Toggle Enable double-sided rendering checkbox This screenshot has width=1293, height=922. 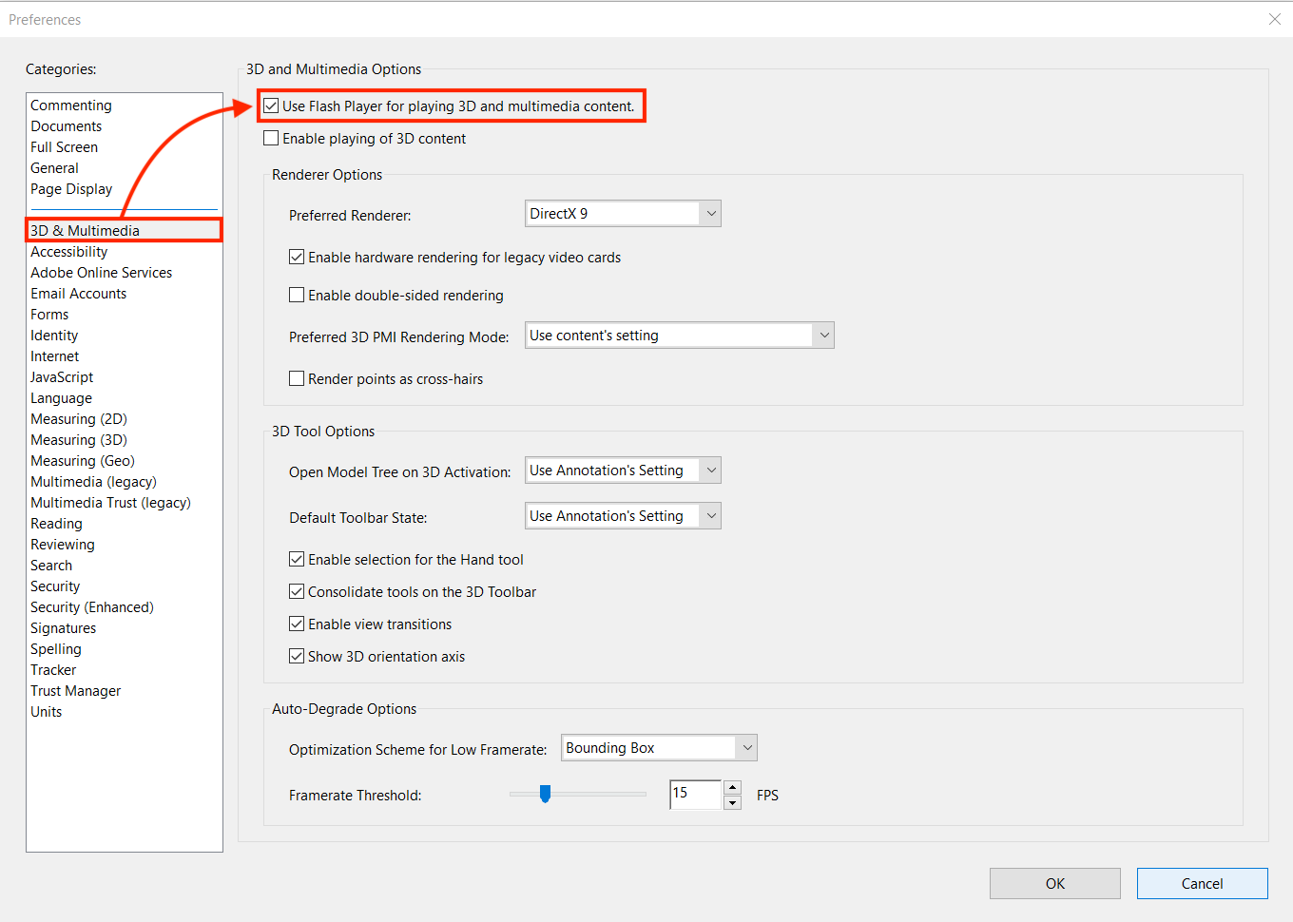tap(297, 296)
